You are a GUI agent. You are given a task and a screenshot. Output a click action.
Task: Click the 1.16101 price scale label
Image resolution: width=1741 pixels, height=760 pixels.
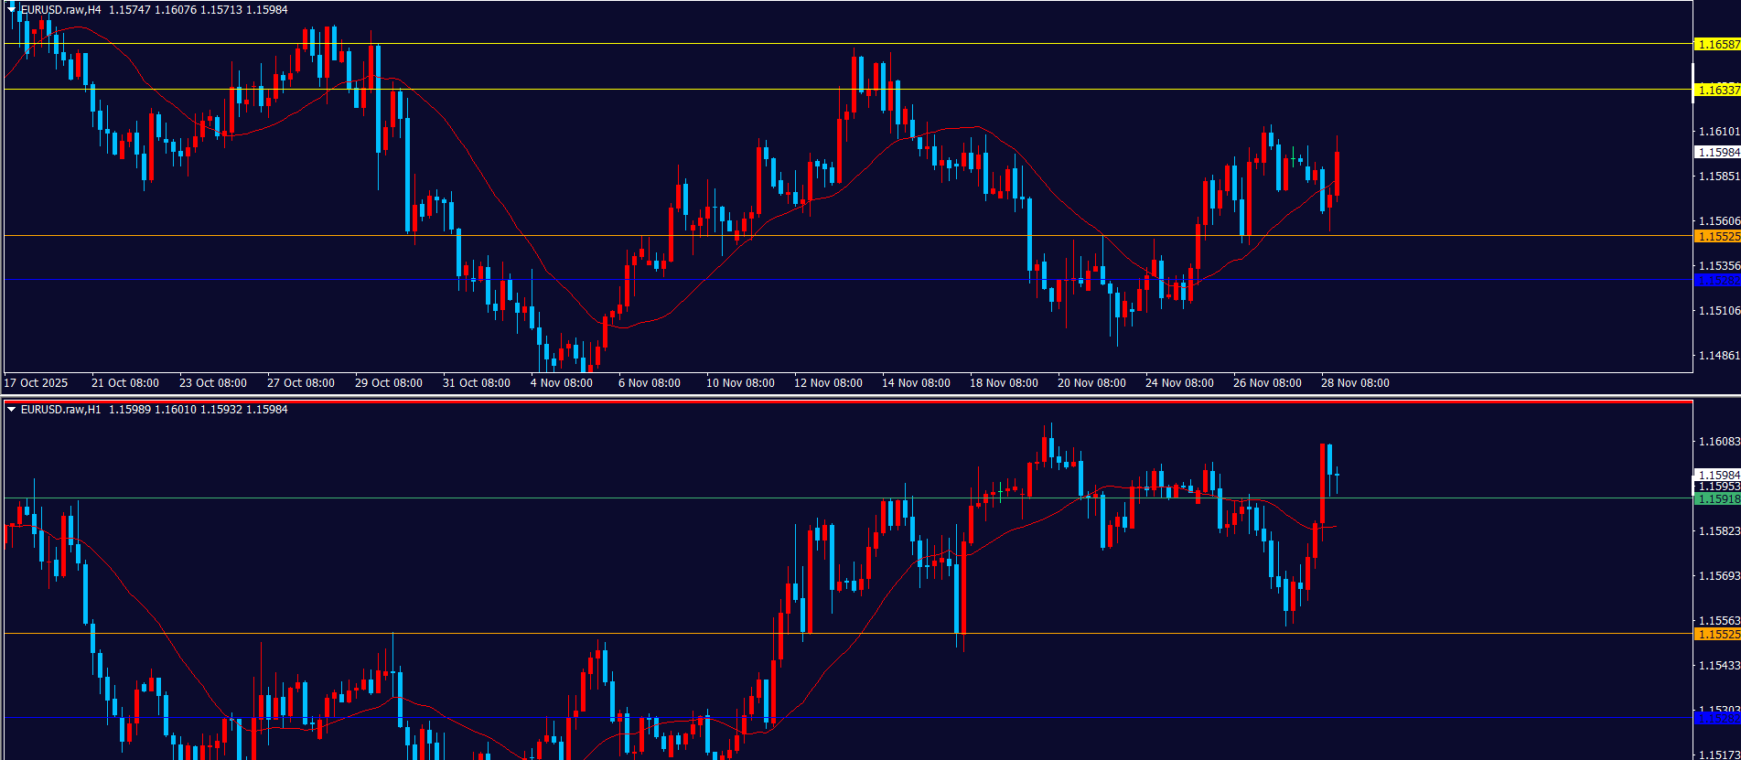(1717, 132)
